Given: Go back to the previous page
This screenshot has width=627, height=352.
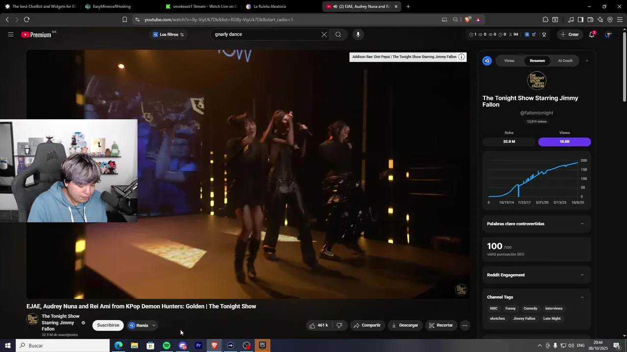Looking at the screenshot, I should click(x=7, y=20).
